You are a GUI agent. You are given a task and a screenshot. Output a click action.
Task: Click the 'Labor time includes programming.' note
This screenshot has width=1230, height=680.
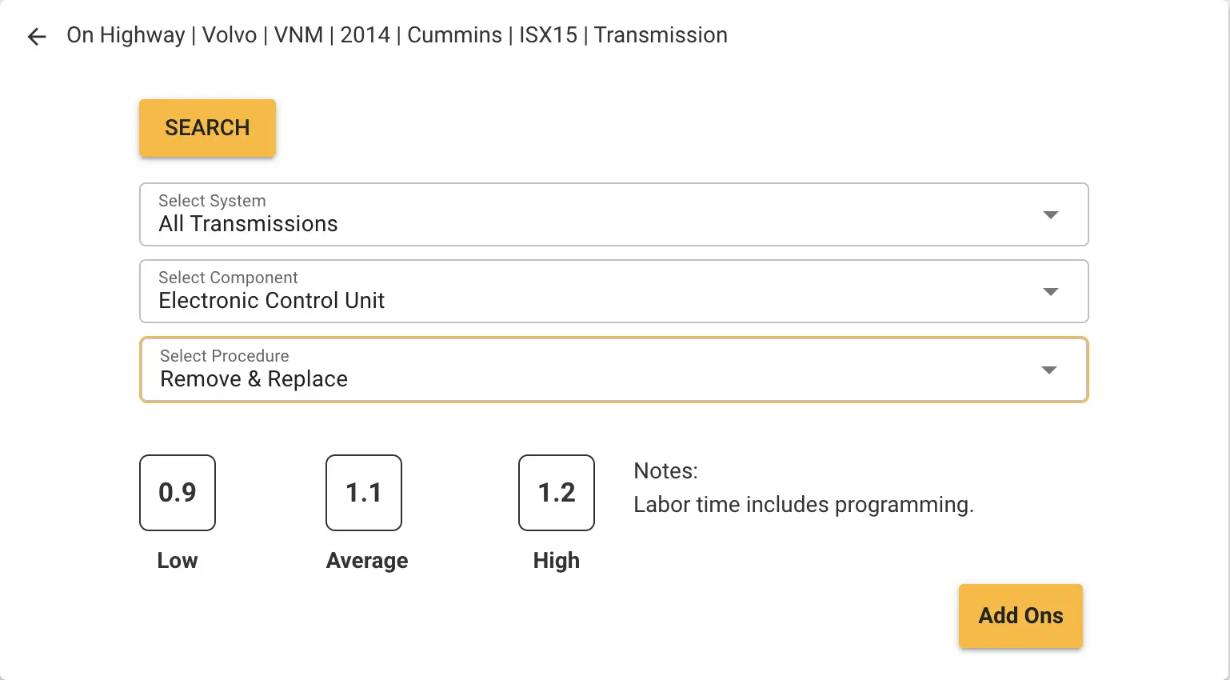click(x=803, y=505)
